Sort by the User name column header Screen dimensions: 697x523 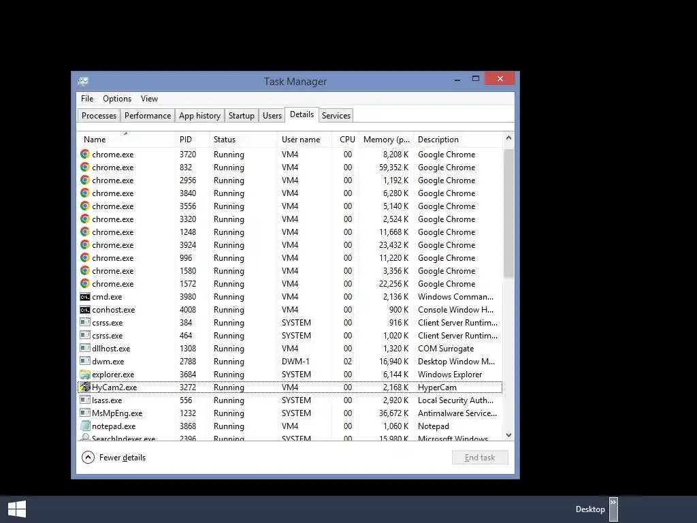pos(304,139)
